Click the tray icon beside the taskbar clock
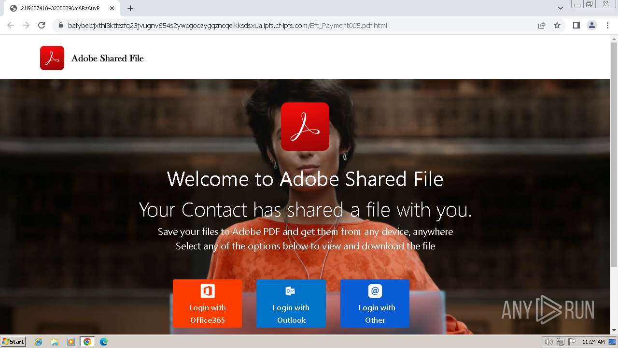Image resolution: width=618 pixels, height=348 pixels. 612,342
